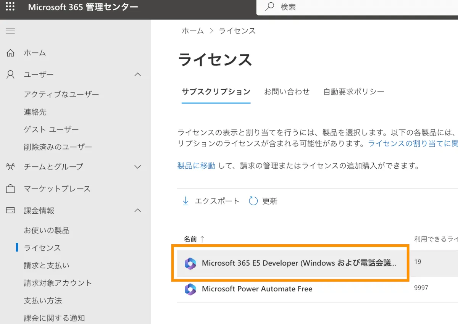Click the Billing credit card icon
458x324 pixels.
click(11, 211)
